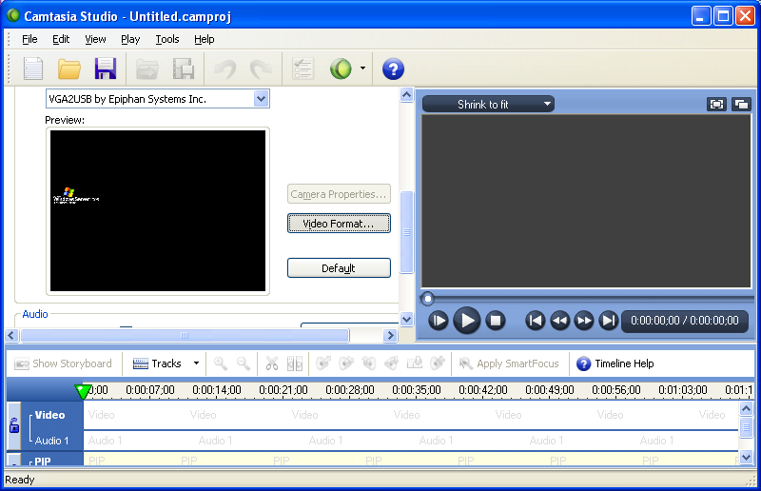Click the green Camtasia Recorder icon
Screen dimensions: 761x491
pyautogui.click(x=341, y=69)
